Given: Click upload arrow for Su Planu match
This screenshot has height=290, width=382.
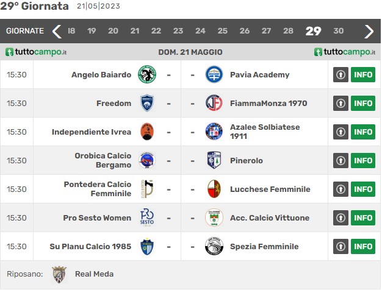Looking at the screenshot, I should pyautogui.click(x=341, y=247).
